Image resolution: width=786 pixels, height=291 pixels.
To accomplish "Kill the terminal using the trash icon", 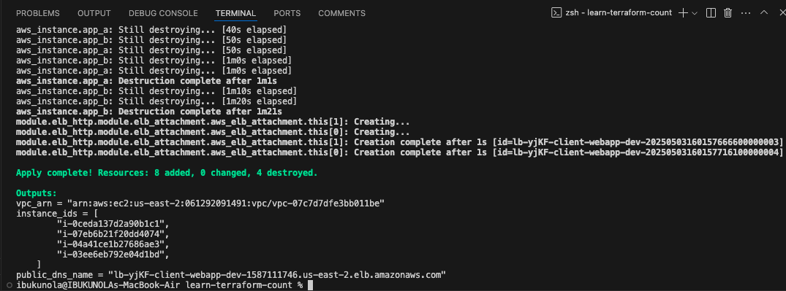I will [728, 13].
